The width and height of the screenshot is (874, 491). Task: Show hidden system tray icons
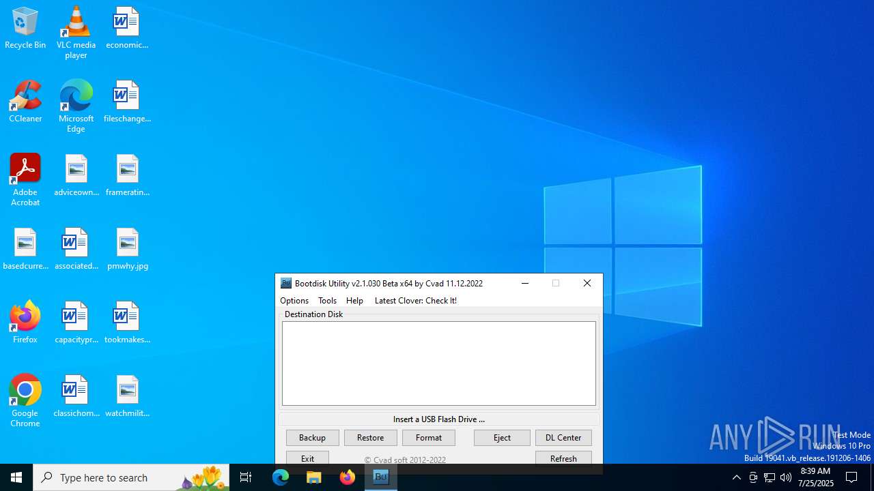pyautogui.click(x=736, y=477)
